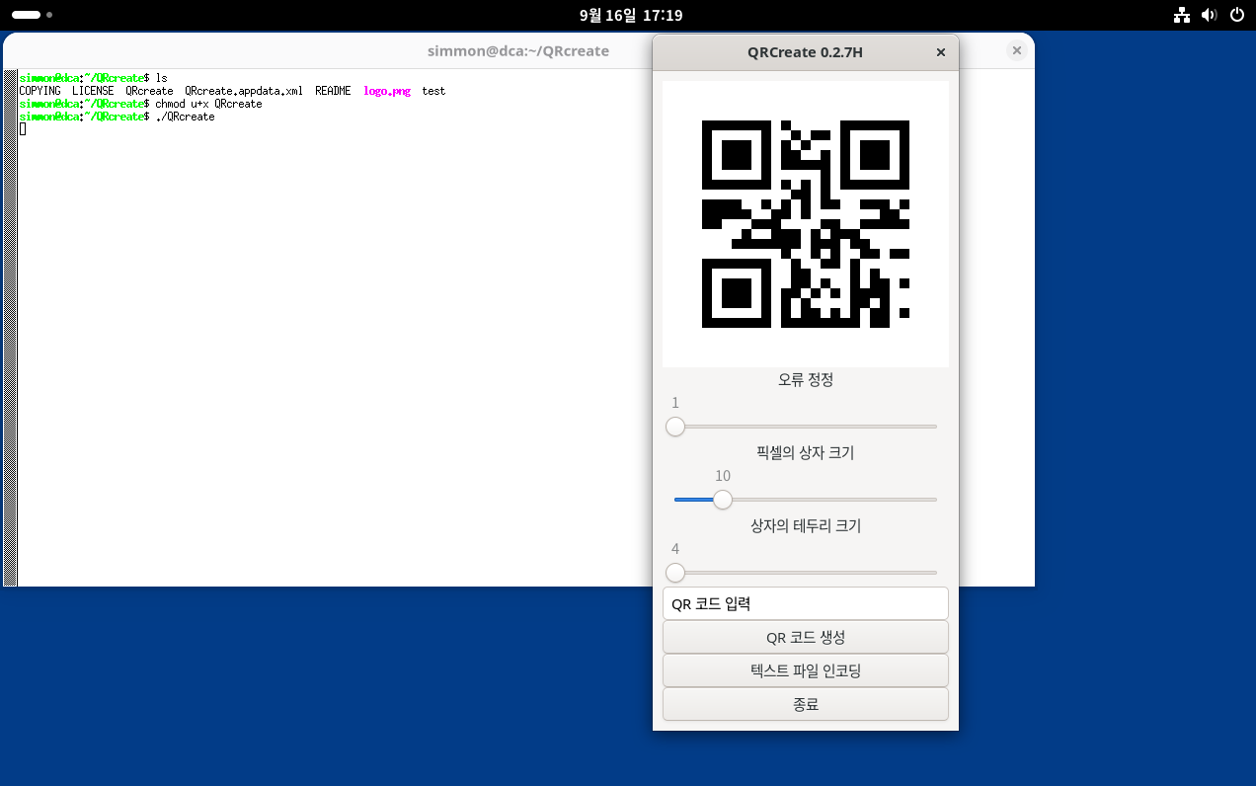Click the QRCreate 0.2.7H title bar text
Viewport: 1256px width, 786px height.
coord(805,52)
